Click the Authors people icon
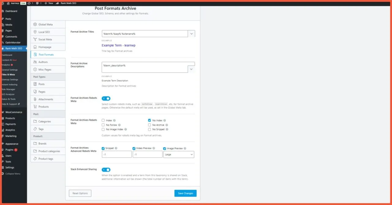The height and width of the screenshot is (205, 392). click(35, 62)
